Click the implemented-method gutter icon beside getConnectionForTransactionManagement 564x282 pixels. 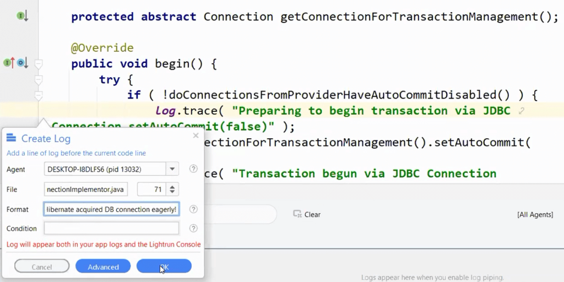pyautogui.click(x=22, y=16)
